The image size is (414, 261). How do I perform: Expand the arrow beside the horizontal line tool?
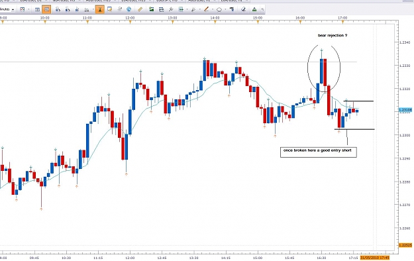coord(187,10)
